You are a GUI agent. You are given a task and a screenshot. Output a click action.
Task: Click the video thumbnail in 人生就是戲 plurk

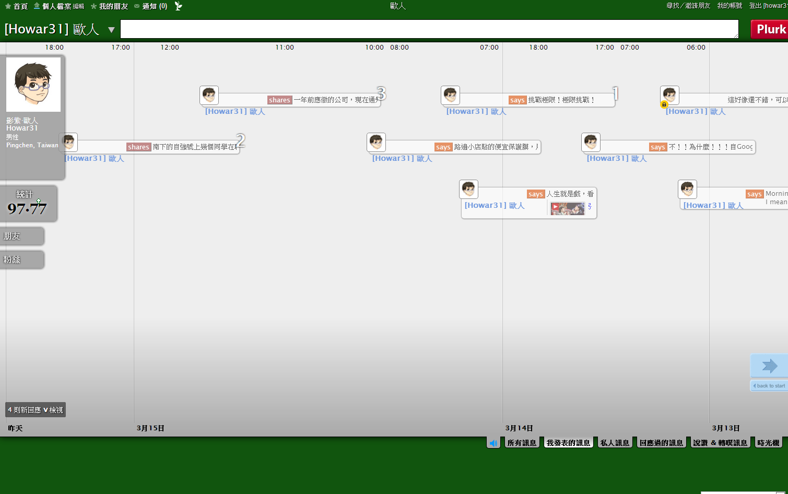click(x=568, y=208)
